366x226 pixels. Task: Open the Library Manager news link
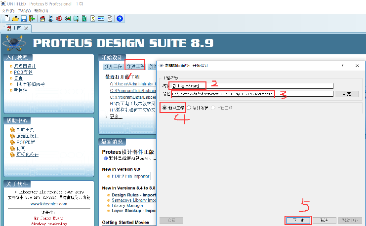tap(127, 205)
